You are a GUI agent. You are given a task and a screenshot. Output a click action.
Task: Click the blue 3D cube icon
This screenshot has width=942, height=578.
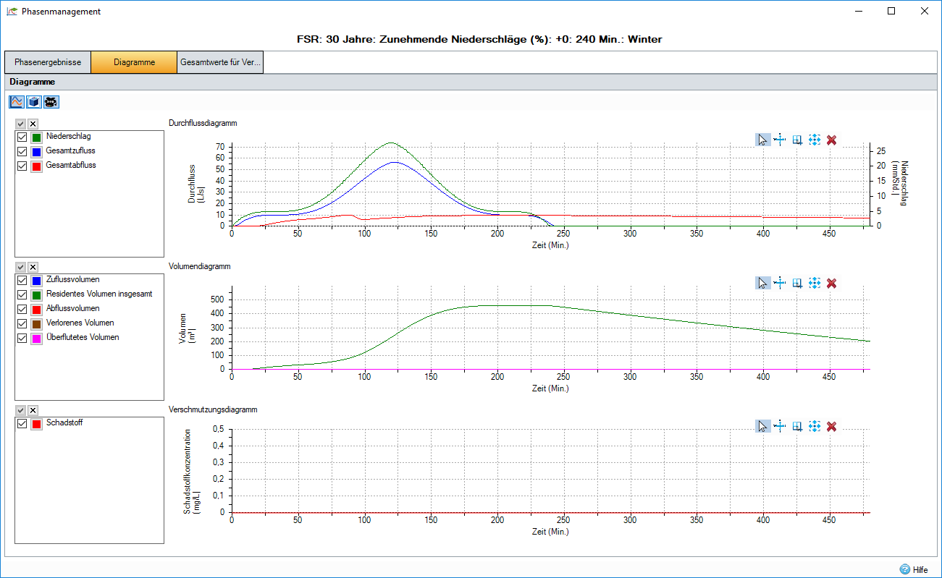pyautogui.click(x=33, y=102)
